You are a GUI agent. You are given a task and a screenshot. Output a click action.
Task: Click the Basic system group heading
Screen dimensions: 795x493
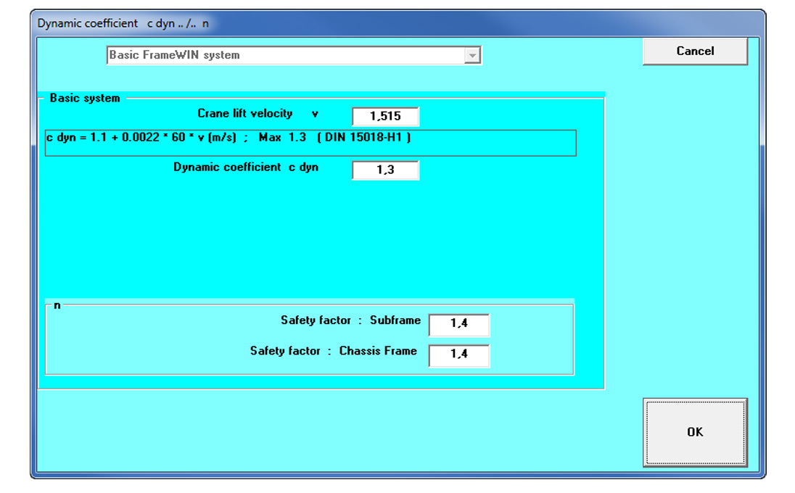point(84,99)
